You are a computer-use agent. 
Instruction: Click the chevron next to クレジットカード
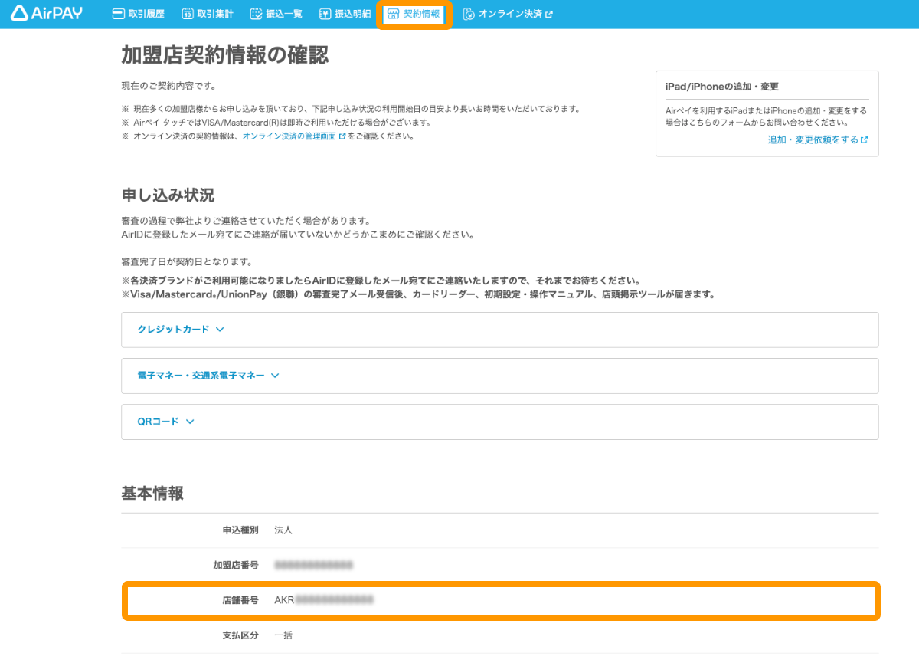[x=220, y=330]
